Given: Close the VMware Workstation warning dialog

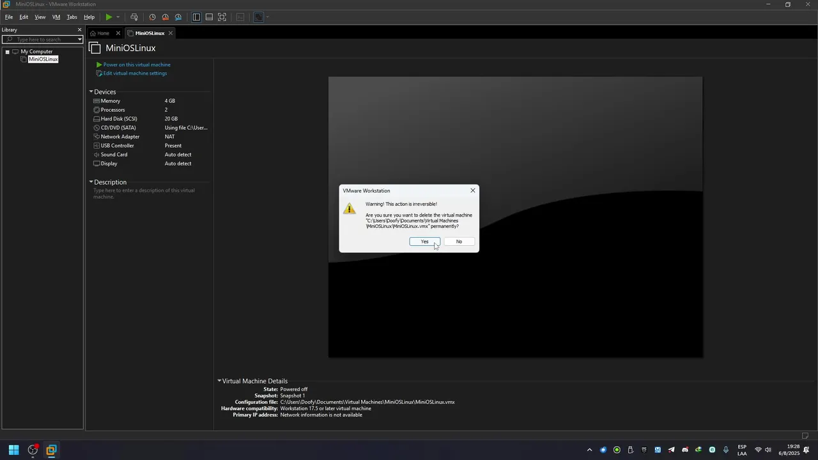Looking at the screenshot, I should [x=473, y=190].
